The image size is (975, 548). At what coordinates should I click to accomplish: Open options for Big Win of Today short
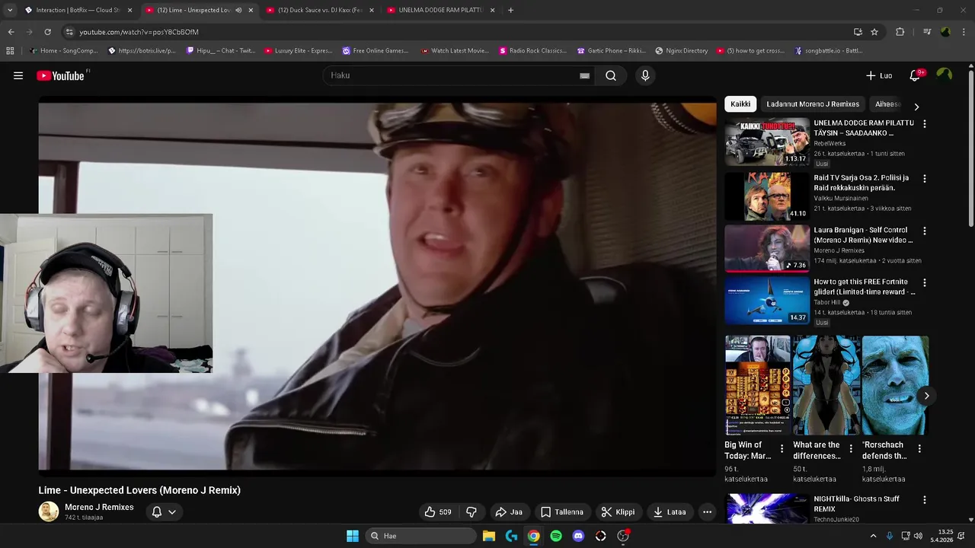(782, 449)
